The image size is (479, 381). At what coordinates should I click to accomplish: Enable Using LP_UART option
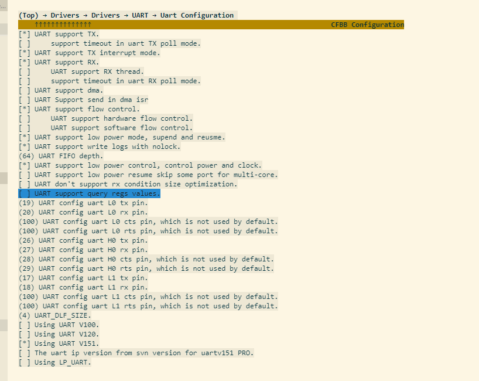[x=24, y=362]
